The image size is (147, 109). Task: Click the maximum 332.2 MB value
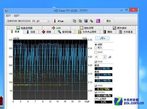coord(103,75)
